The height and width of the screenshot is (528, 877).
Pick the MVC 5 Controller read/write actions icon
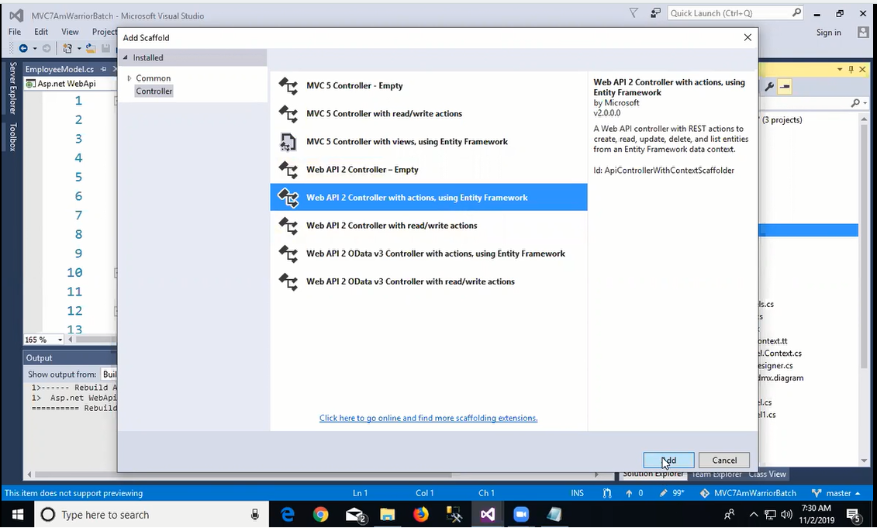click(x=288, y=113)
